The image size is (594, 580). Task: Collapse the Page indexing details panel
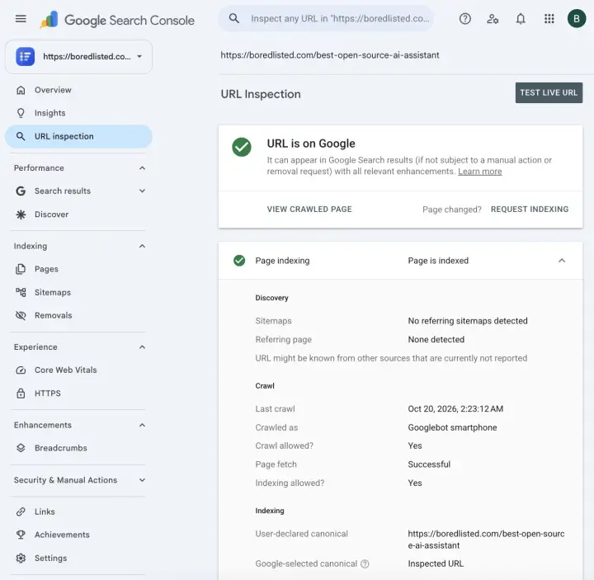pyautogui.click(x=562, y=261)
